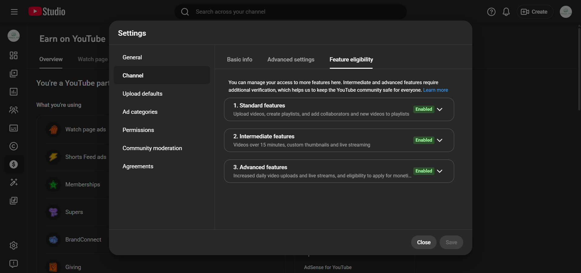Click the Close button in Settings
This screenshot has width=581, height=273.
tap(424, 242)
